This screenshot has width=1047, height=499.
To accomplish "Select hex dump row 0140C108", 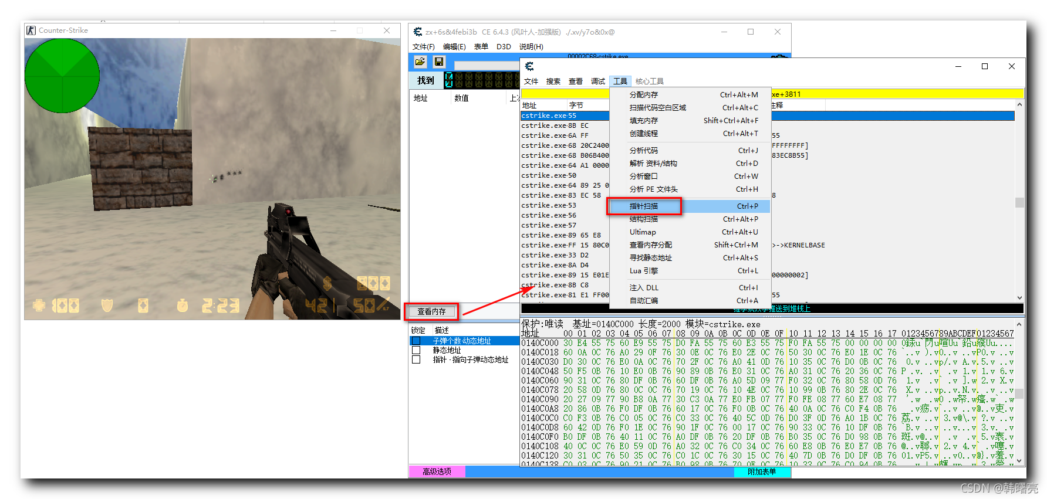I will point(767,446).
